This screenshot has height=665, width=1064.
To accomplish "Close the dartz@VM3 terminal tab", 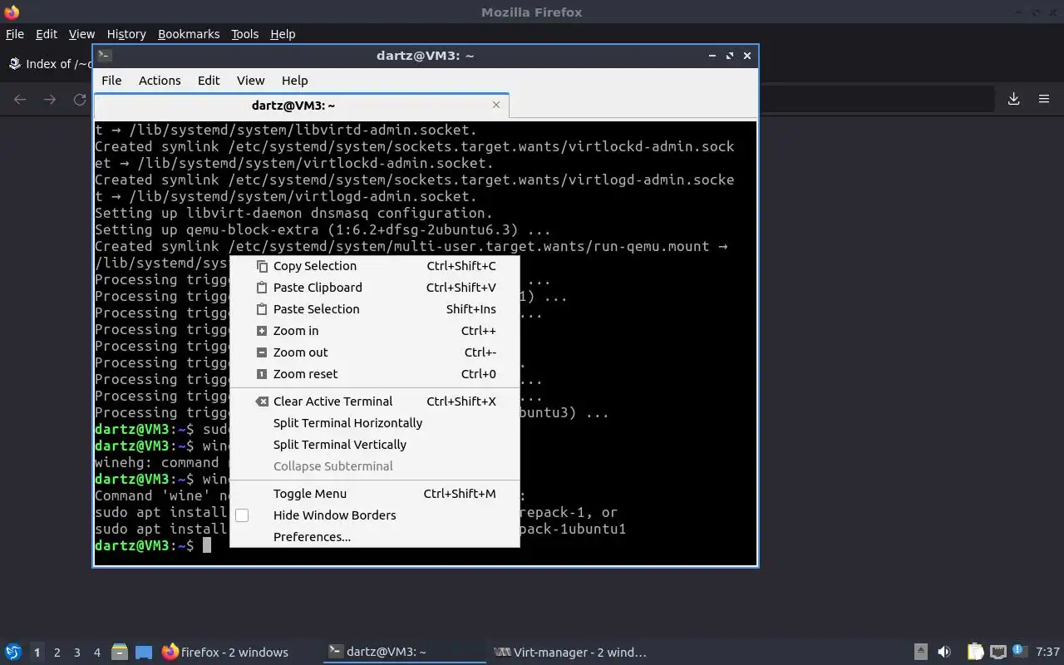I will point(496,105).
